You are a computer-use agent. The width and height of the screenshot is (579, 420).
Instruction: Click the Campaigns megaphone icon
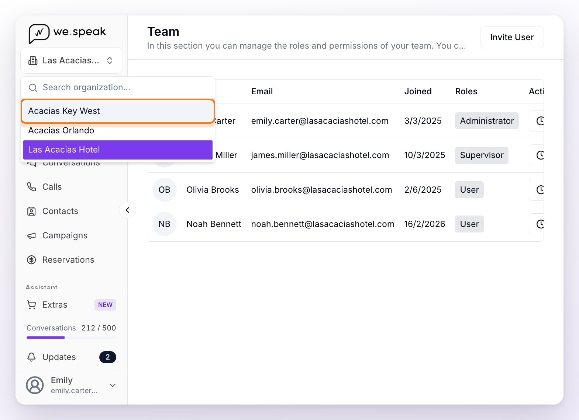(32, 235)
